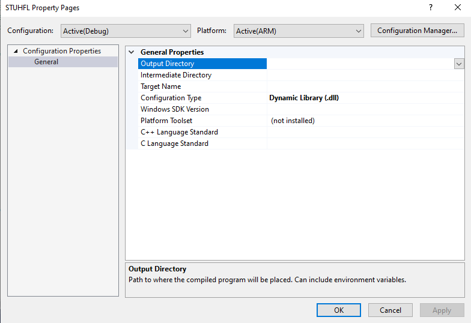Image resolution: width=471 pixels, height=323 pixels.
Task: Click the Cancel button
Action: 390,310
